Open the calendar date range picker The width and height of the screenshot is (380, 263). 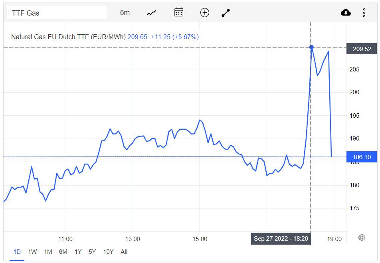pos(178,12)
